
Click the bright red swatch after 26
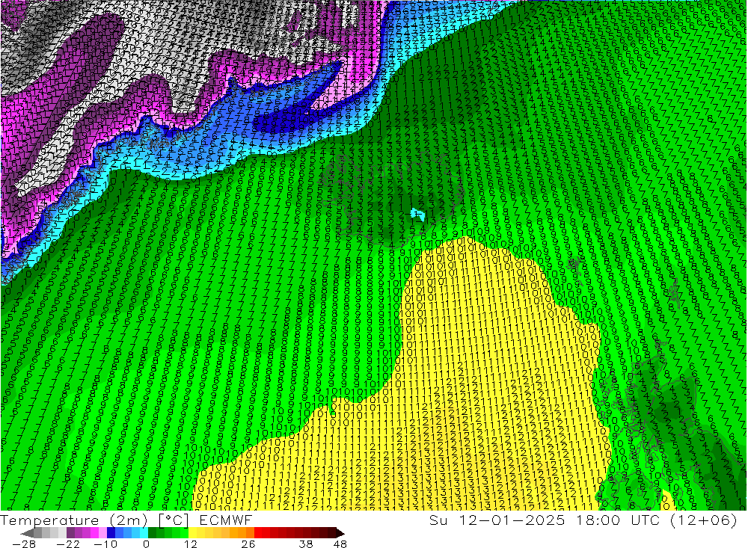(x=258, y=533)
